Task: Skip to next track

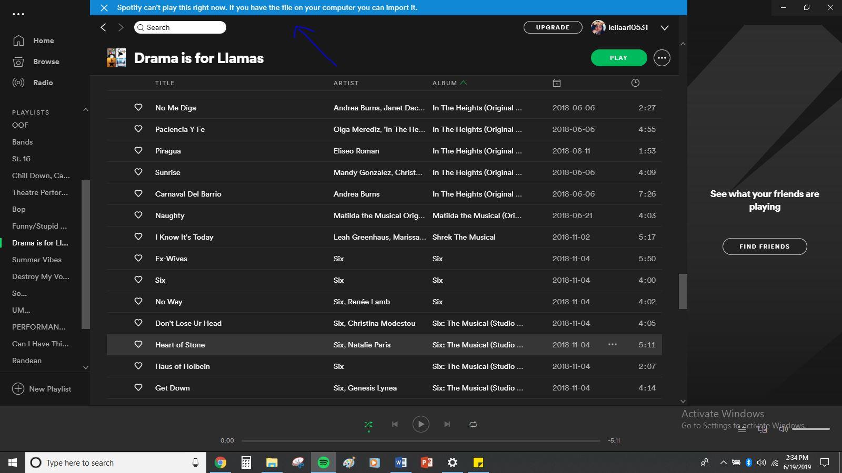Action: coord(447,424)
